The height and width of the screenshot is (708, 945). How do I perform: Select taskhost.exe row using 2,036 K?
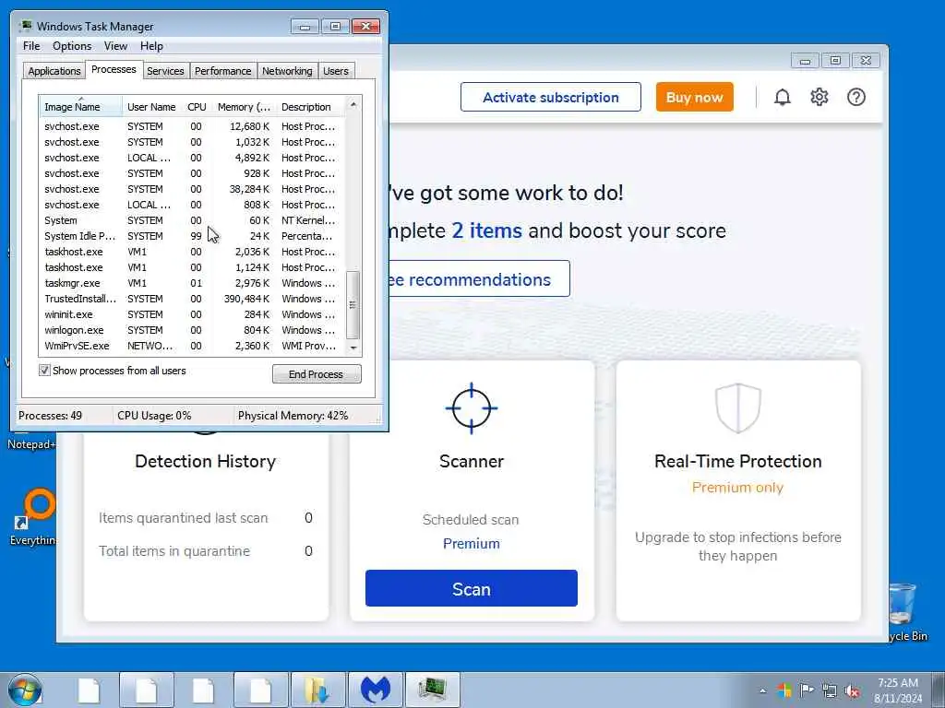click(192, 252)
